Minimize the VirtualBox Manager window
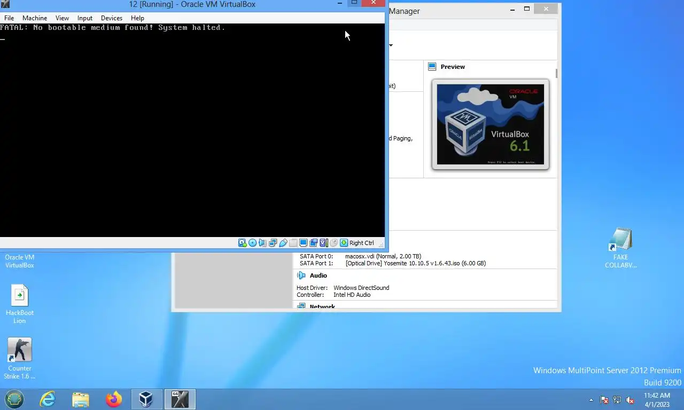Image resolution: width=684 pixels, height=410 pixels. tap(512, 9)
